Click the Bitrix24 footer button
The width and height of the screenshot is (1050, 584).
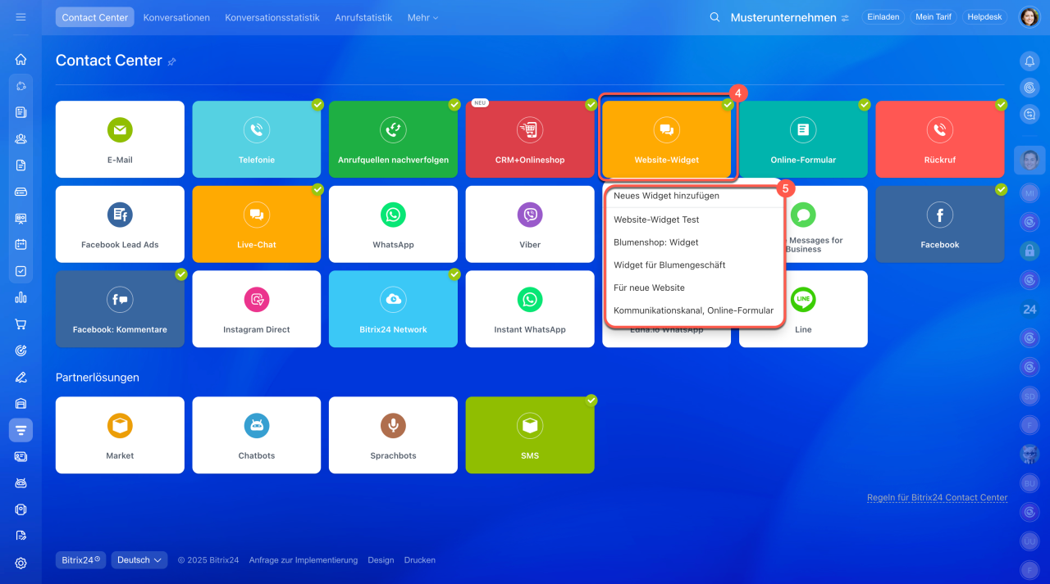click(x=80, y=560)
